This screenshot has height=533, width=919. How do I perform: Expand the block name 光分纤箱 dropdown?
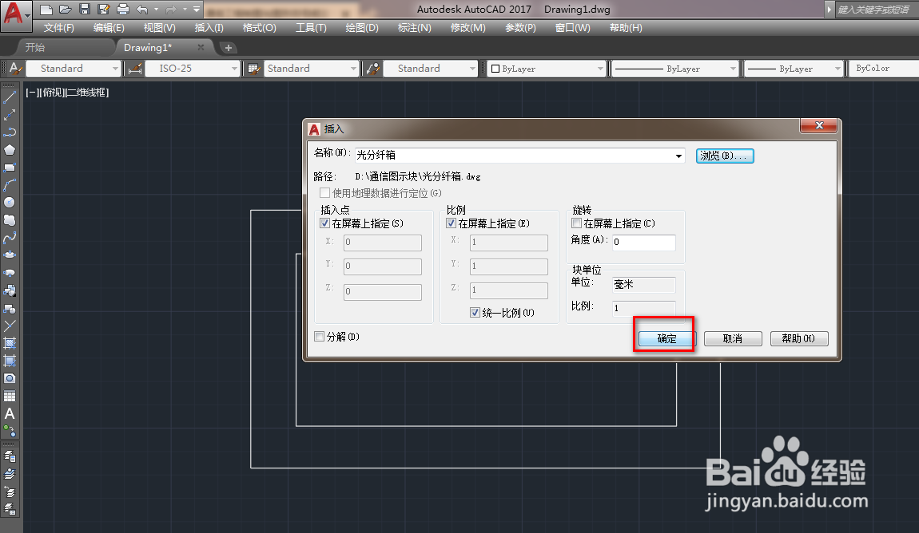pyautogui.click(x=678, y=156)
